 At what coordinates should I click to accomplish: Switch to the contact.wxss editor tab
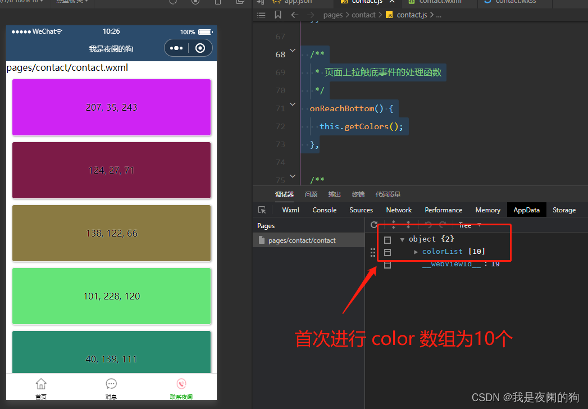(515, 2)
